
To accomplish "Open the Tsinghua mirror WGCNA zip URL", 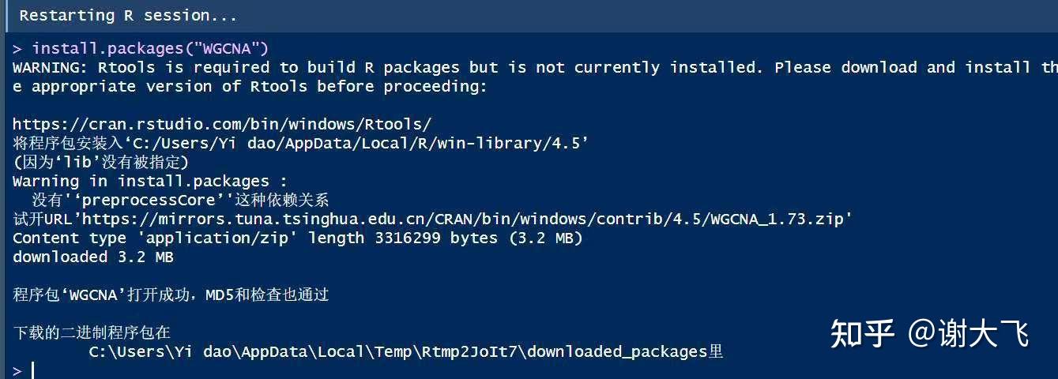I will coord(466,219).
